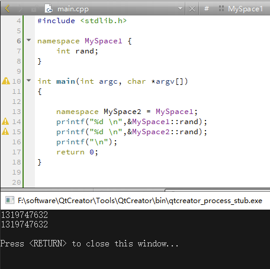This screenshot has height=269, width=270.
Task: Click the #include <stdlib.h> line
Action: click(82, 21)
